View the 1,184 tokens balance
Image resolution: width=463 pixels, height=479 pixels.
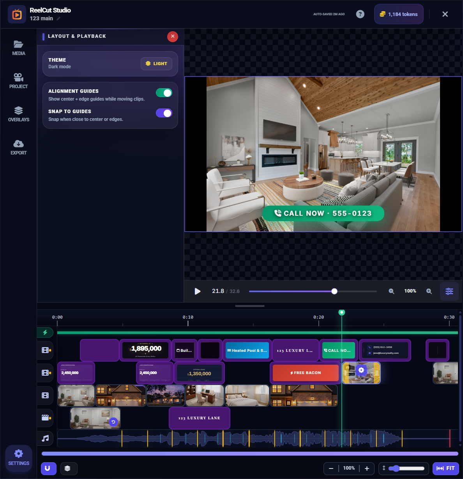click(x=398, y=14)
